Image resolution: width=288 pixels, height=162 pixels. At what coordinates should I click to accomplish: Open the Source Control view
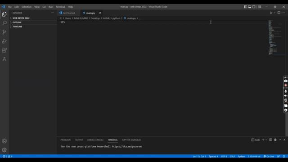(4, 32)
